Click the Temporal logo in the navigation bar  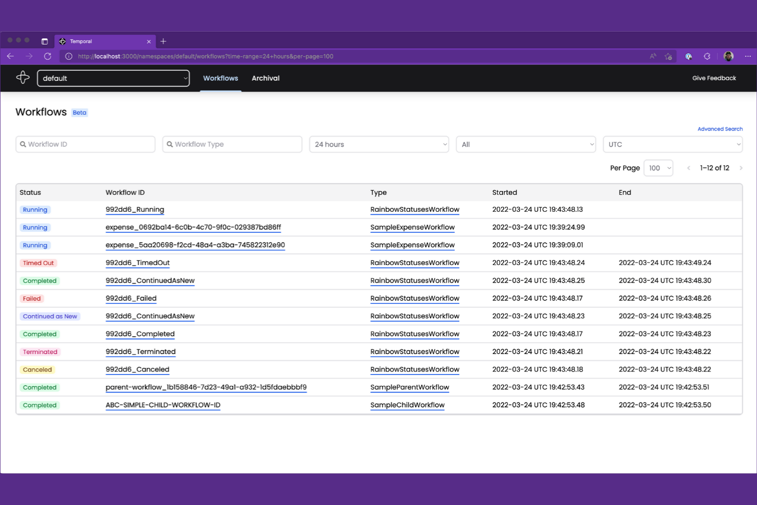click(23, 77)
